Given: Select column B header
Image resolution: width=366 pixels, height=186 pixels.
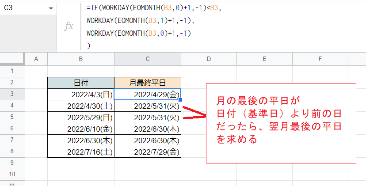Looking at the screenshot, I should click(x=81, y=59).
